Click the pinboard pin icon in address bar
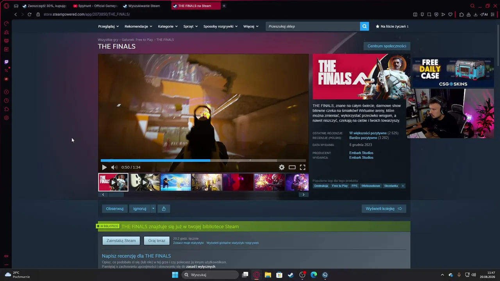The width and height of the screenshot is (500, 281). point(422,14)
